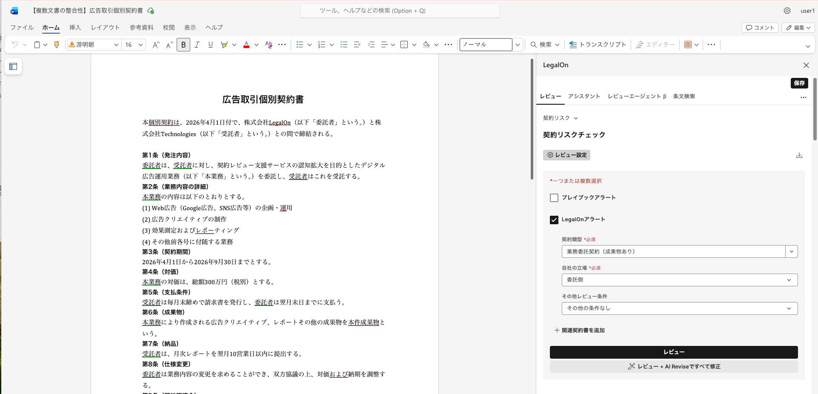Switch to the 校閲 tab
The image size is (818, 394).
click(x=169, y=28)
